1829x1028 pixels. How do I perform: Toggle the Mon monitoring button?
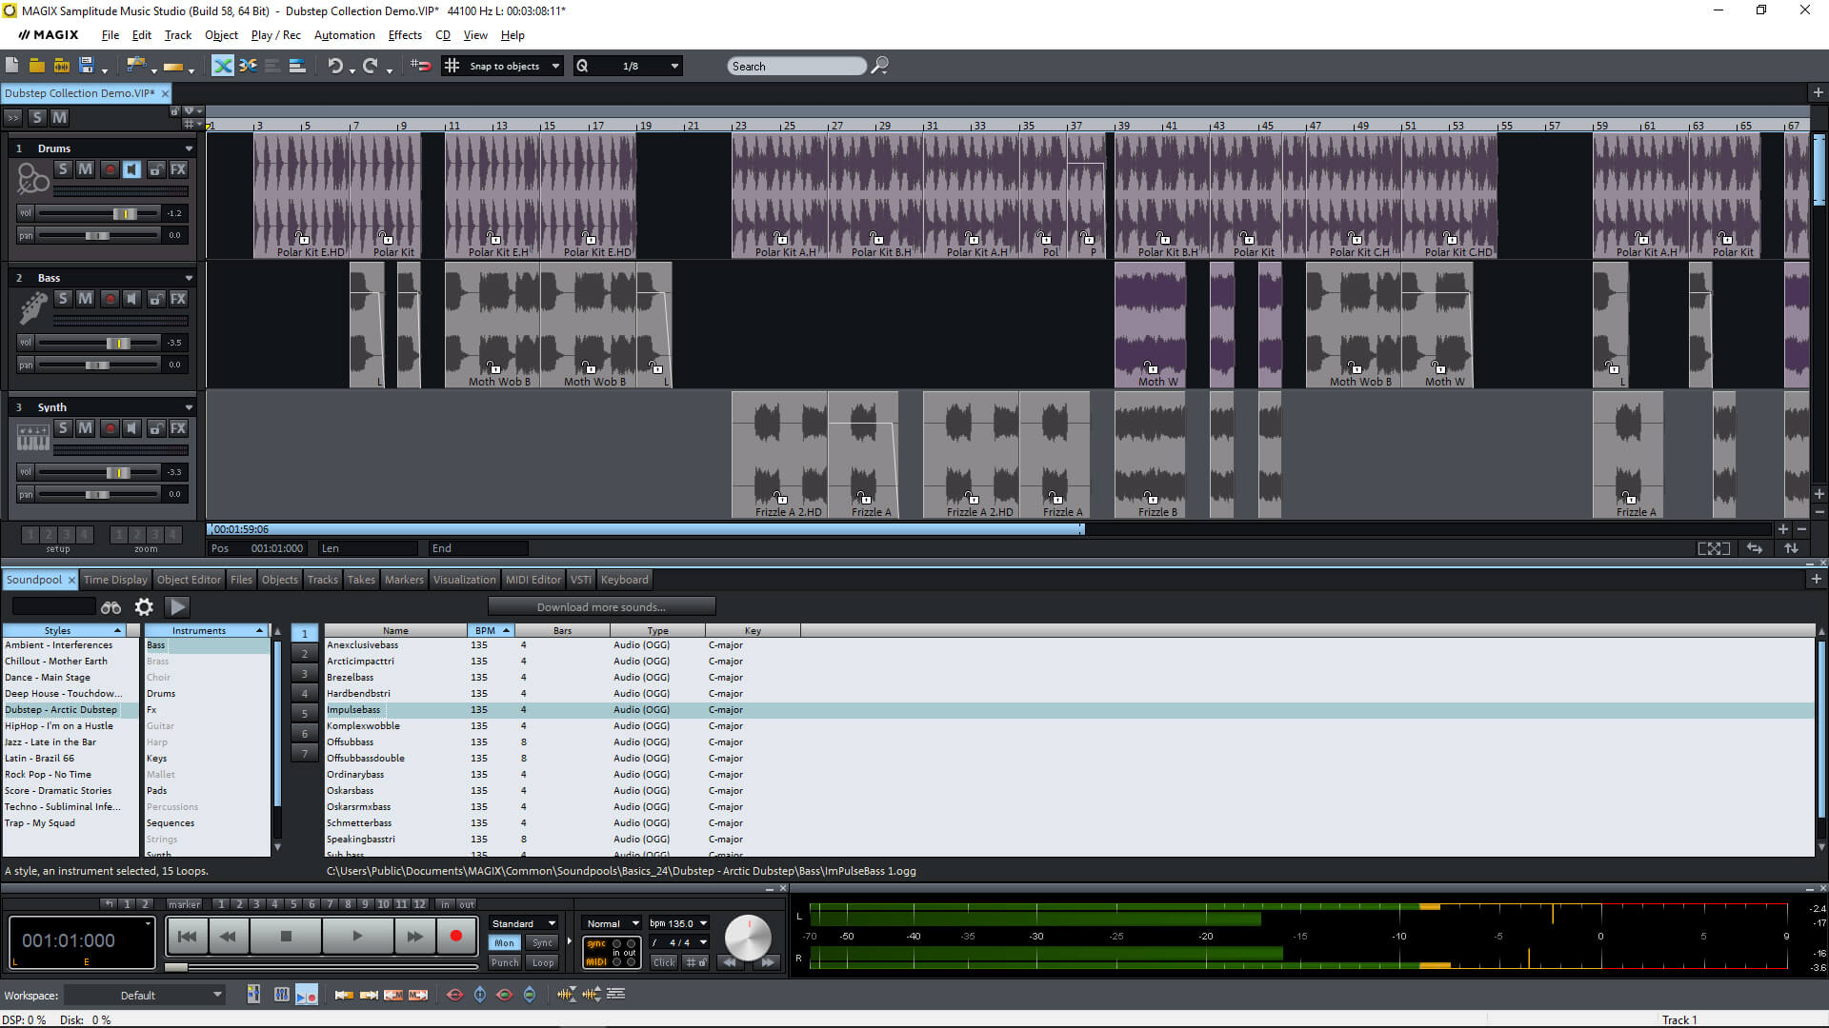tap(504, 943)
